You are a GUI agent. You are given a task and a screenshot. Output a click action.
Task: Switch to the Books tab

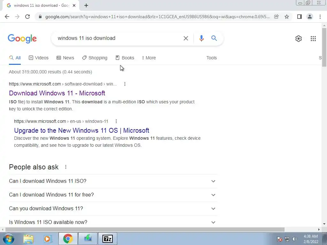(125, 58)
